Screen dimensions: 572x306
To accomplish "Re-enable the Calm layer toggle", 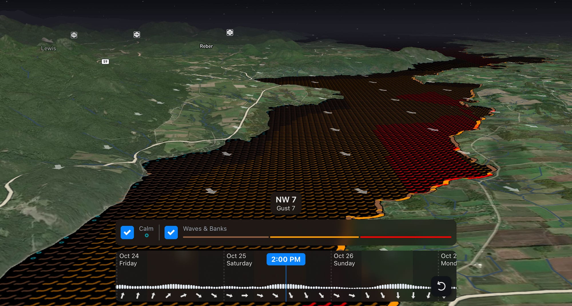I will coord(127,233).
